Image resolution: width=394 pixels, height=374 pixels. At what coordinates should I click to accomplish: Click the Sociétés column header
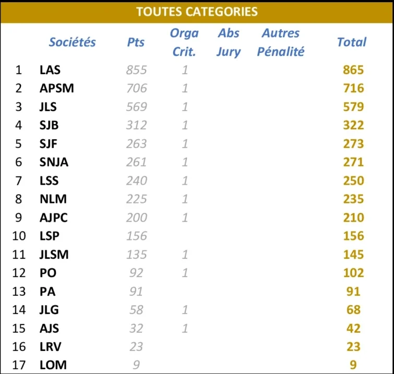[73, 42]
